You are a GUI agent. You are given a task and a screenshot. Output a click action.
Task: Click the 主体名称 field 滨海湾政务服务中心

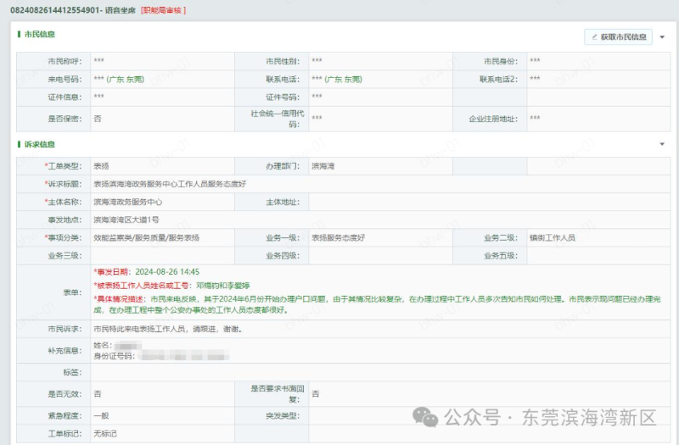[x=161, y=202]
